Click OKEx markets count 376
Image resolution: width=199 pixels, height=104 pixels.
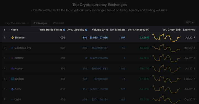(123, 89)
